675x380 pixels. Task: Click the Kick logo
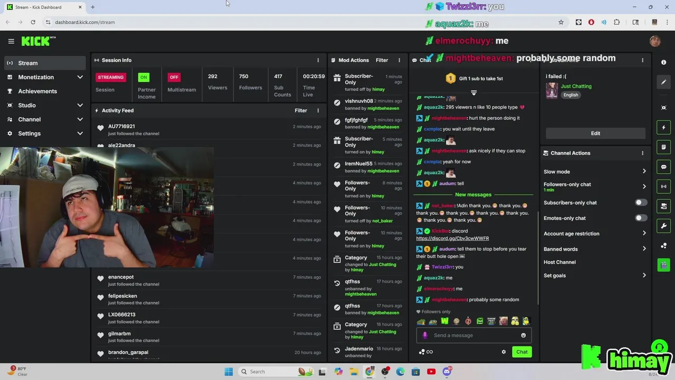[38, 41]
